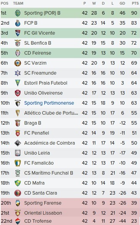
Task: Click the FCP B club badge
Action: click(x=18, y=23)
